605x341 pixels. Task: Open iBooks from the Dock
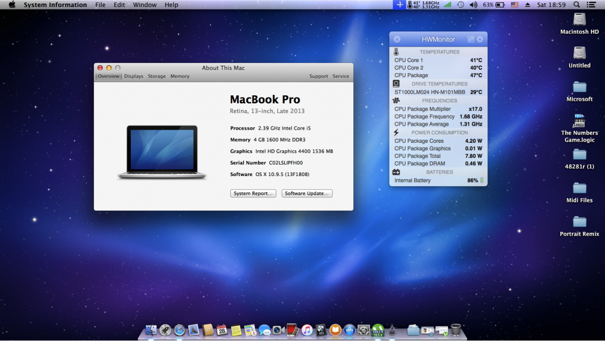[x=335, y=330]
